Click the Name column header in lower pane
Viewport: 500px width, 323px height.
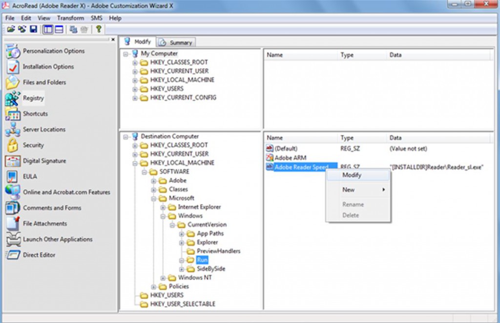(x=301, y=138)
